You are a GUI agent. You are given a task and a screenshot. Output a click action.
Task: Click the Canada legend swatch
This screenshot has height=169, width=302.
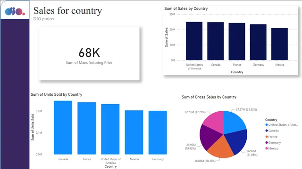267,131
